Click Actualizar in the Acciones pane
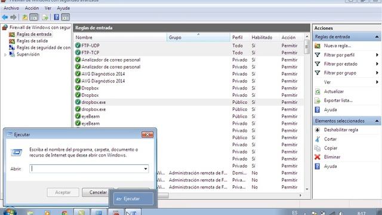Screen dimensions: 382x215 coord(334,91)
